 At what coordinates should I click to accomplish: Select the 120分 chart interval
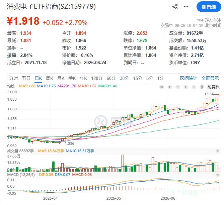pos(97,78)
